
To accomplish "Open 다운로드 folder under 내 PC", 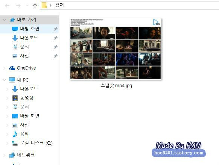I will click(29, 89).
